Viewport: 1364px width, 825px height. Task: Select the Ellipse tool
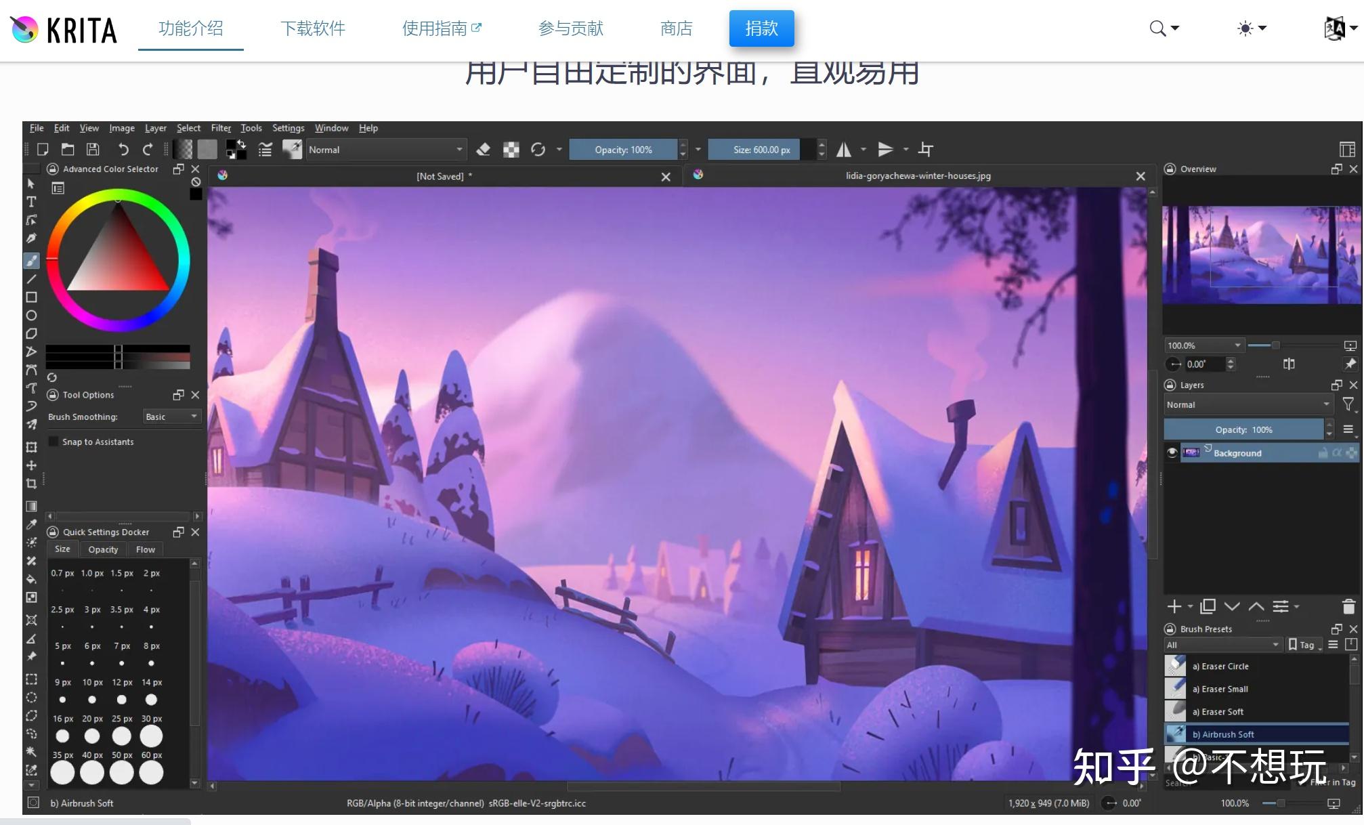pos(31,316)
